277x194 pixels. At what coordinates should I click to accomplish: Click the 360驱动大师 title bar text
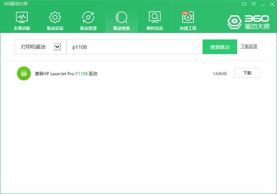click(x=16, y=4)
